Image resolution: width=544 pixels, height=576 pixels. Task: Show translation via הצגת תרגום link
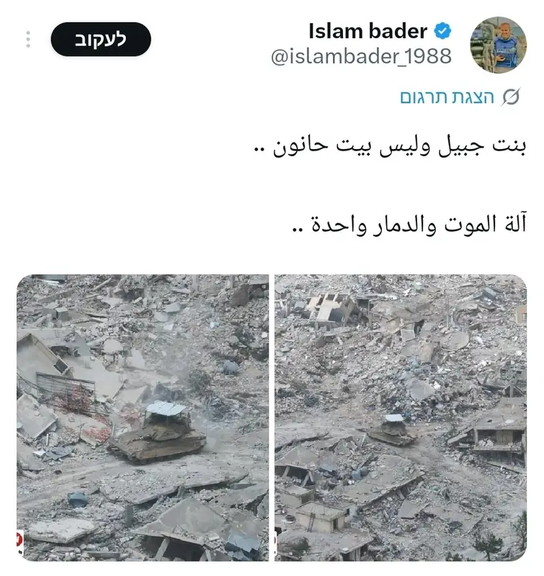point(447,97)
